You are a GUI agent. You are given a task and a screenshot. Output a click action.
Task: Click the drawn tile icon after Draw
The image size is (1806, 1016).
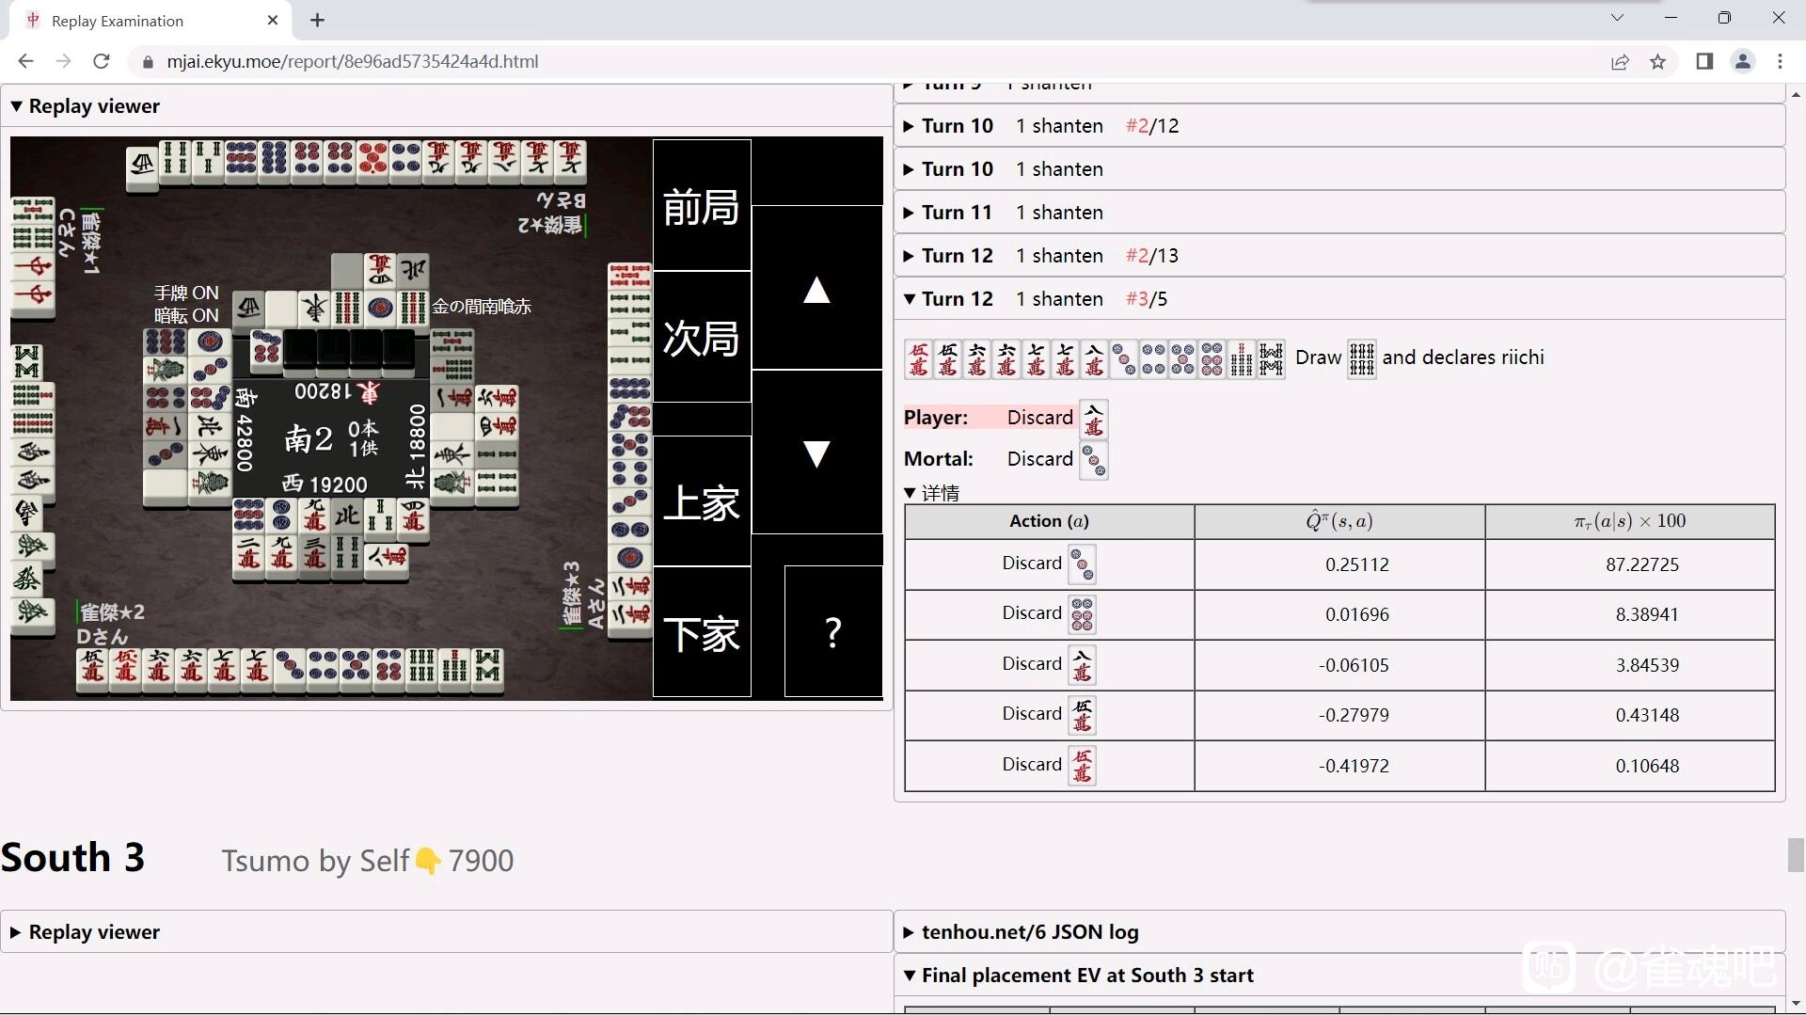tap(1361, 358)
